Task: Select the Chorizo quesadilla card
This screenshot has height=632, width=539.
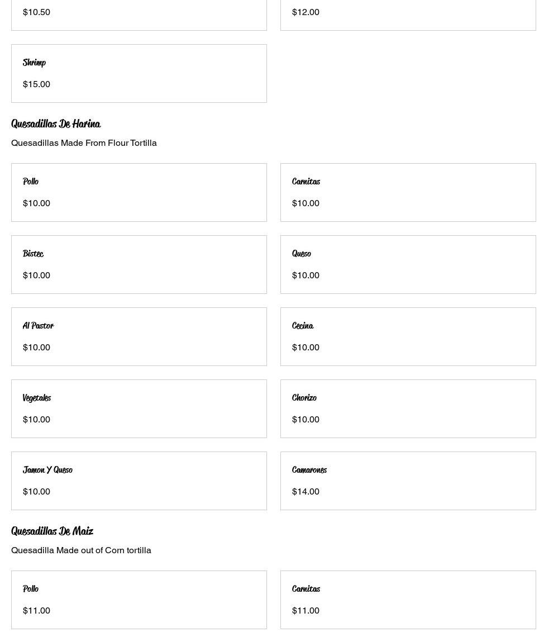Action: click(x=408, y=408)
